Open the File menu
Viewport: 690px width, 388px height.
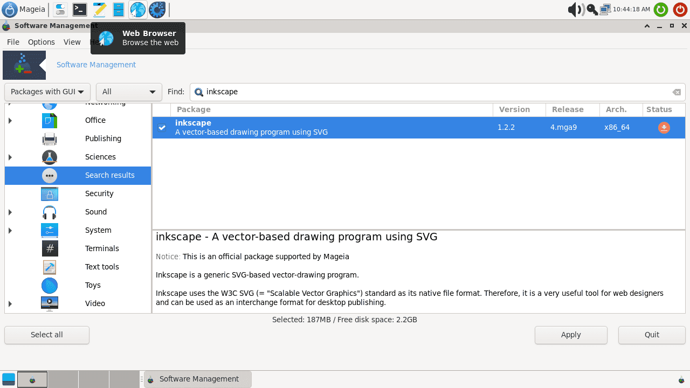click(x=13, y=42)
